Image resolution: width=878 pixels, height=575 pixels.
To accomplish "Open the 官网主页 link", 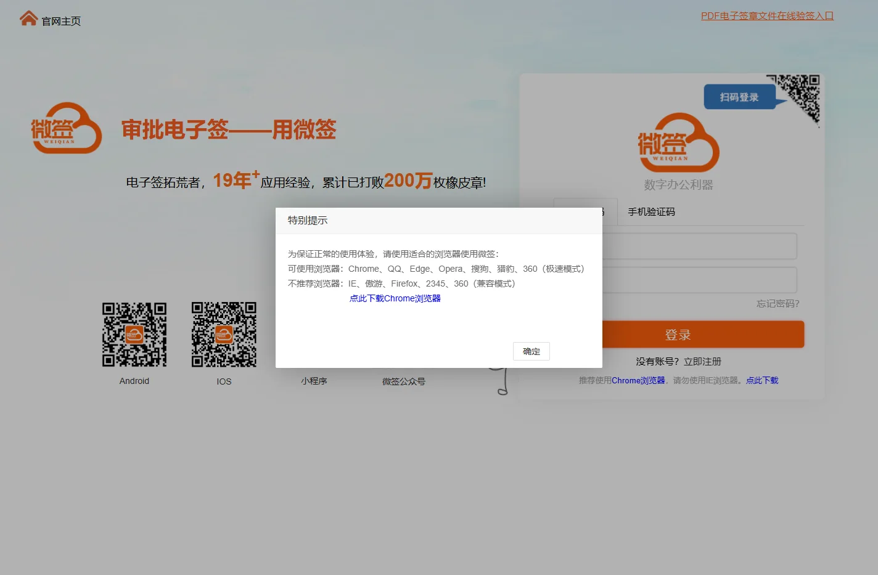I will click(x=61, y=21).
